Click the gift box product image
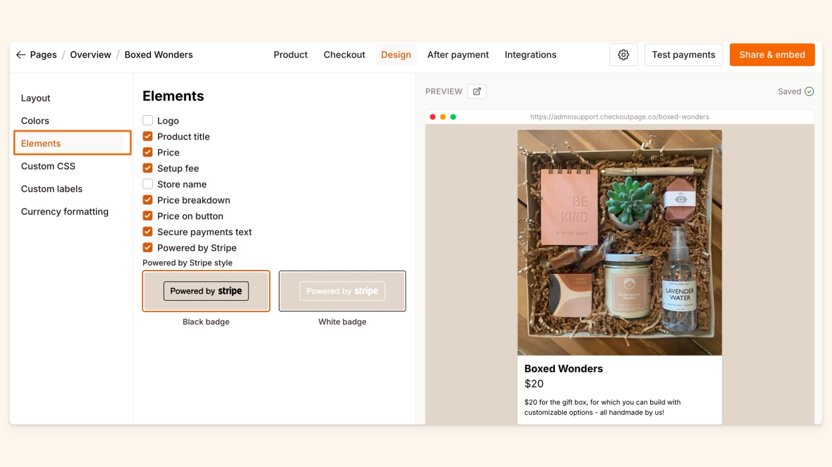 620,243
